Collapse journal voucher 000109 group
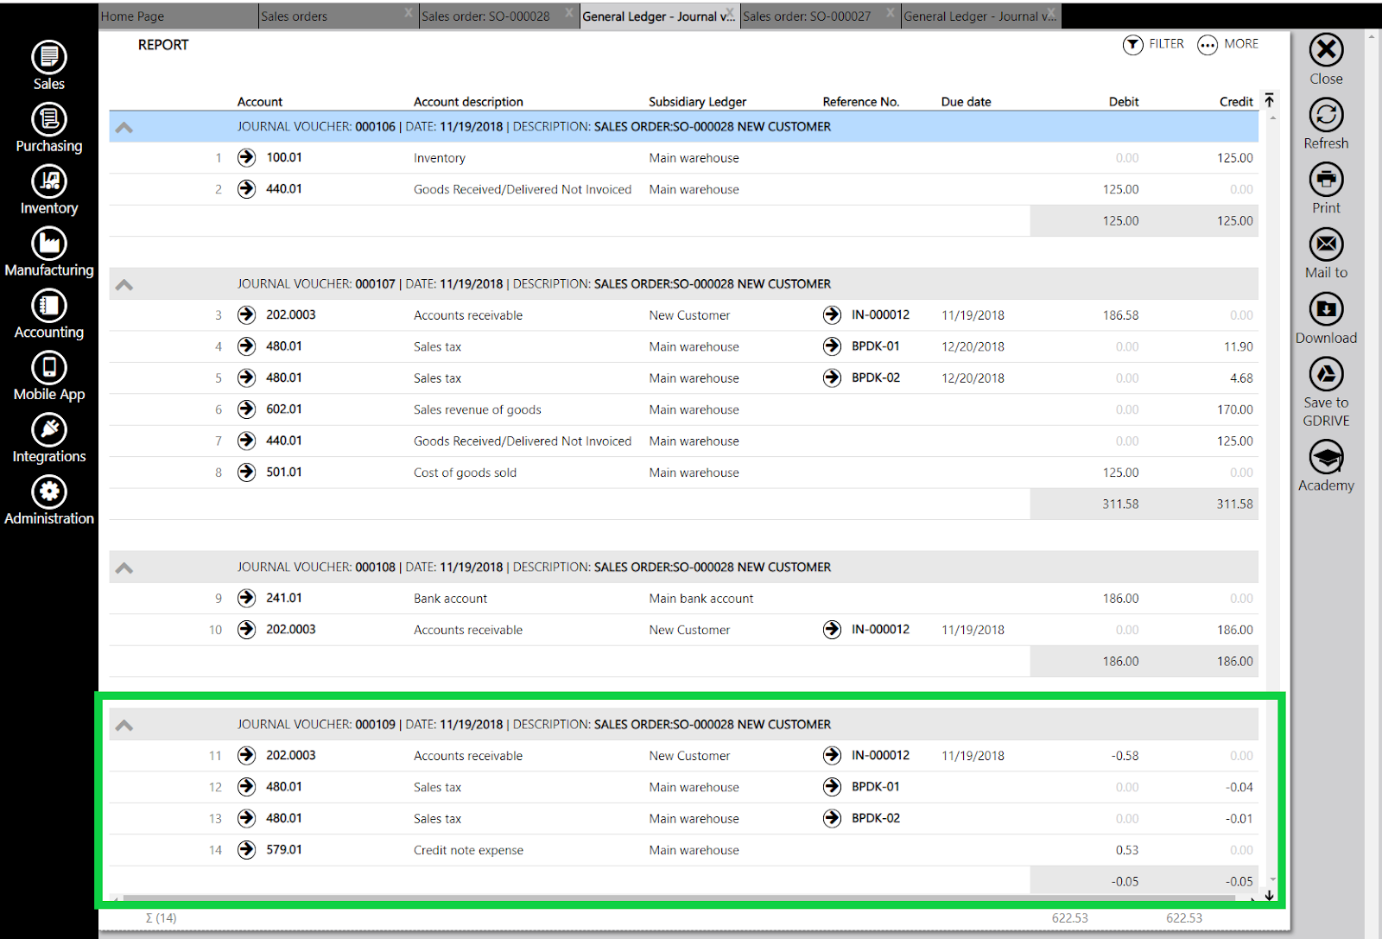 (124, 725)
